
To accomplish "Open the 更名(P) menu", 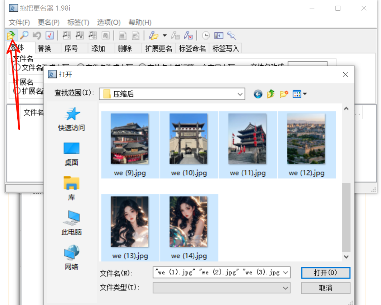I will point(49,22).
